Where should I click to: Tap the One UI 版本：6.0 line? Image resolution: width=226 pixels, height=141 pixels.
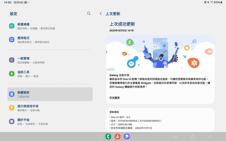(x=120, y=117)
